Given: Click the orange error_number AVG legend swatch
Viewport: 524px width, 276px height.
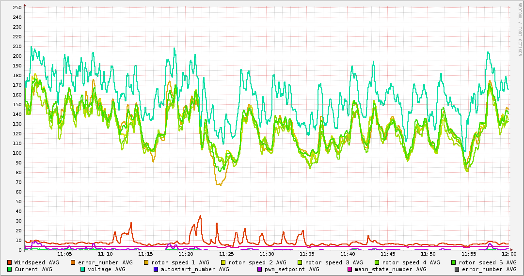Looking at the screenshot, I should [73, 262].
